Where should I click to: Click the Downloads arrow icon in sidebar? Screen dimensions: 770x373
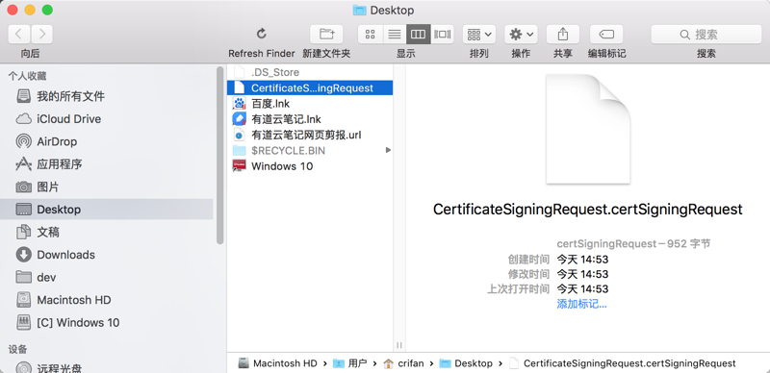click(x=23, y=254)
